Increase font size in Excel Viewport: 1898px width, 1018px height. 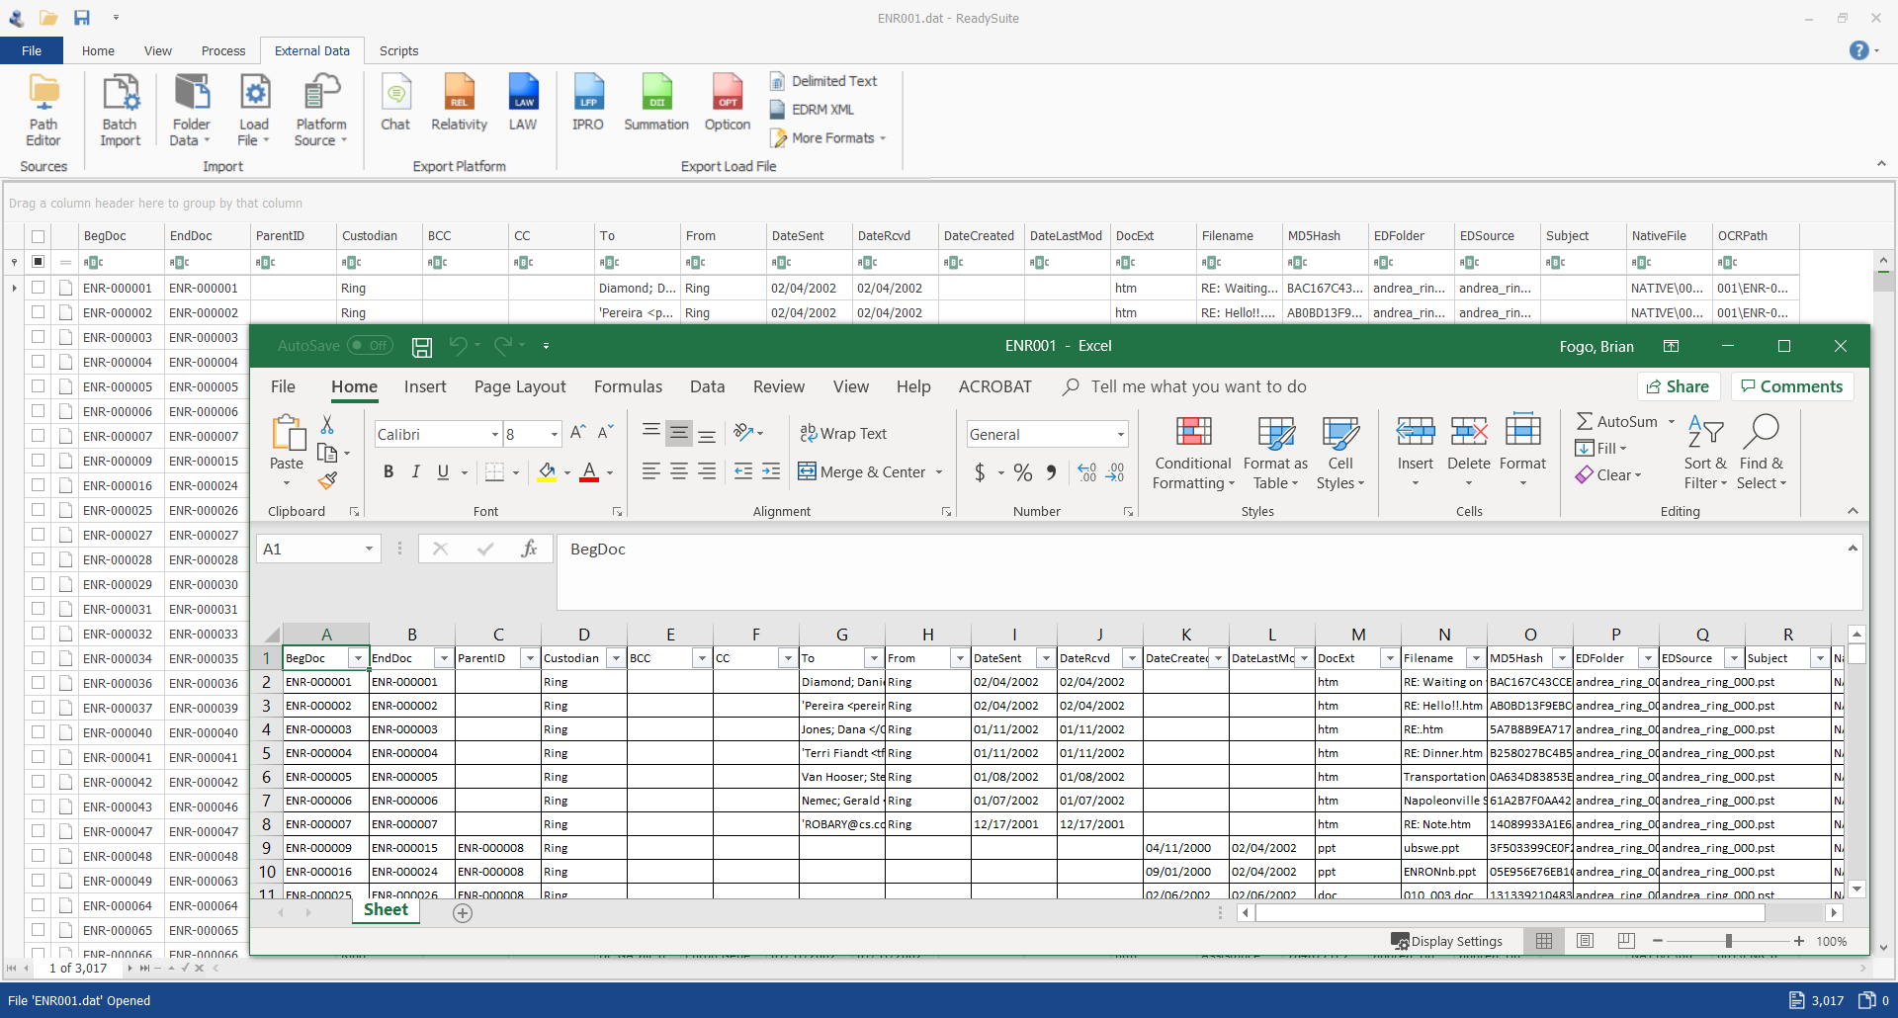pyautogui.click(x=578, y=433)
